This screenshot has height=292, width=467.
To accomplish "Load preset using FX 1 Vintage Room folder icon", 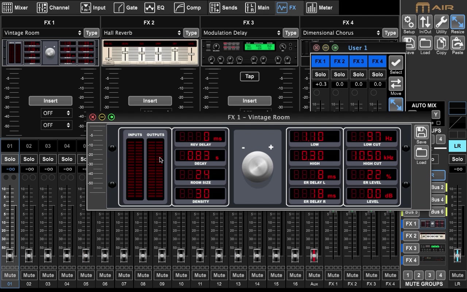I will pos(421,153).
